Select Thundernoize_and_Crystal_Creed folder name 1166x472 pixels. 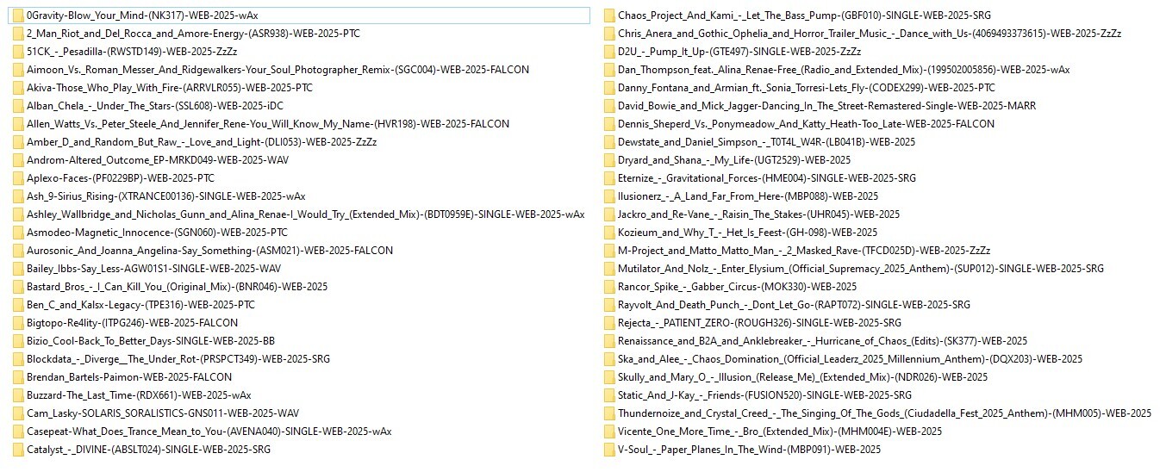[884, 413]
